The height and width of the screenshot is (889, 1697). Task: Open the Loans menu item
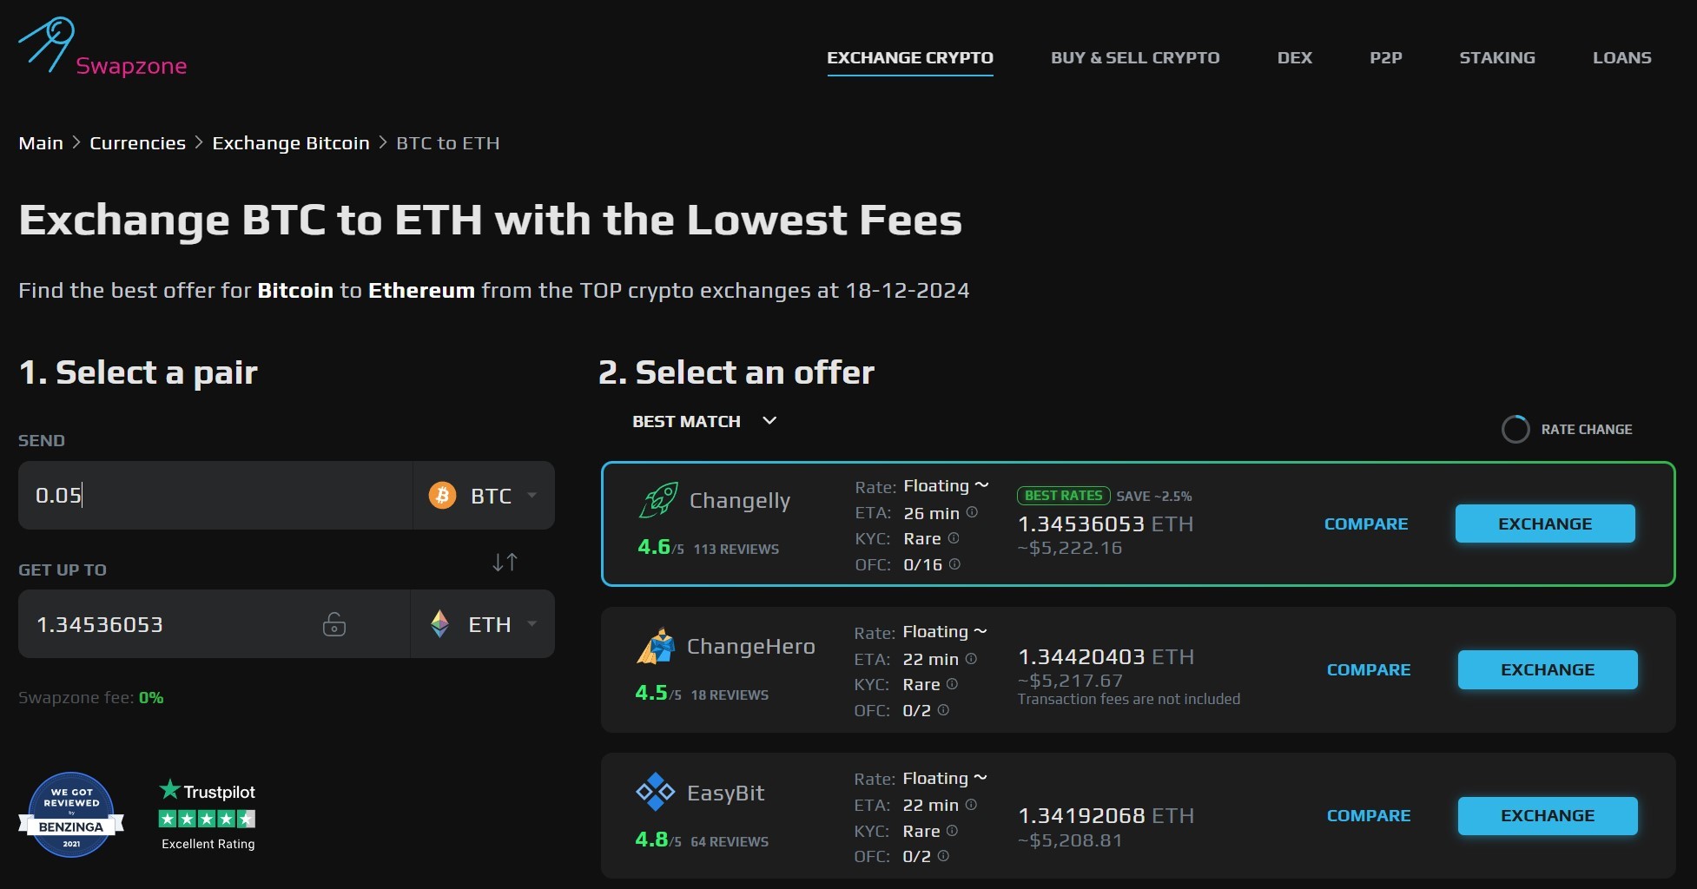coord(1622,58)
